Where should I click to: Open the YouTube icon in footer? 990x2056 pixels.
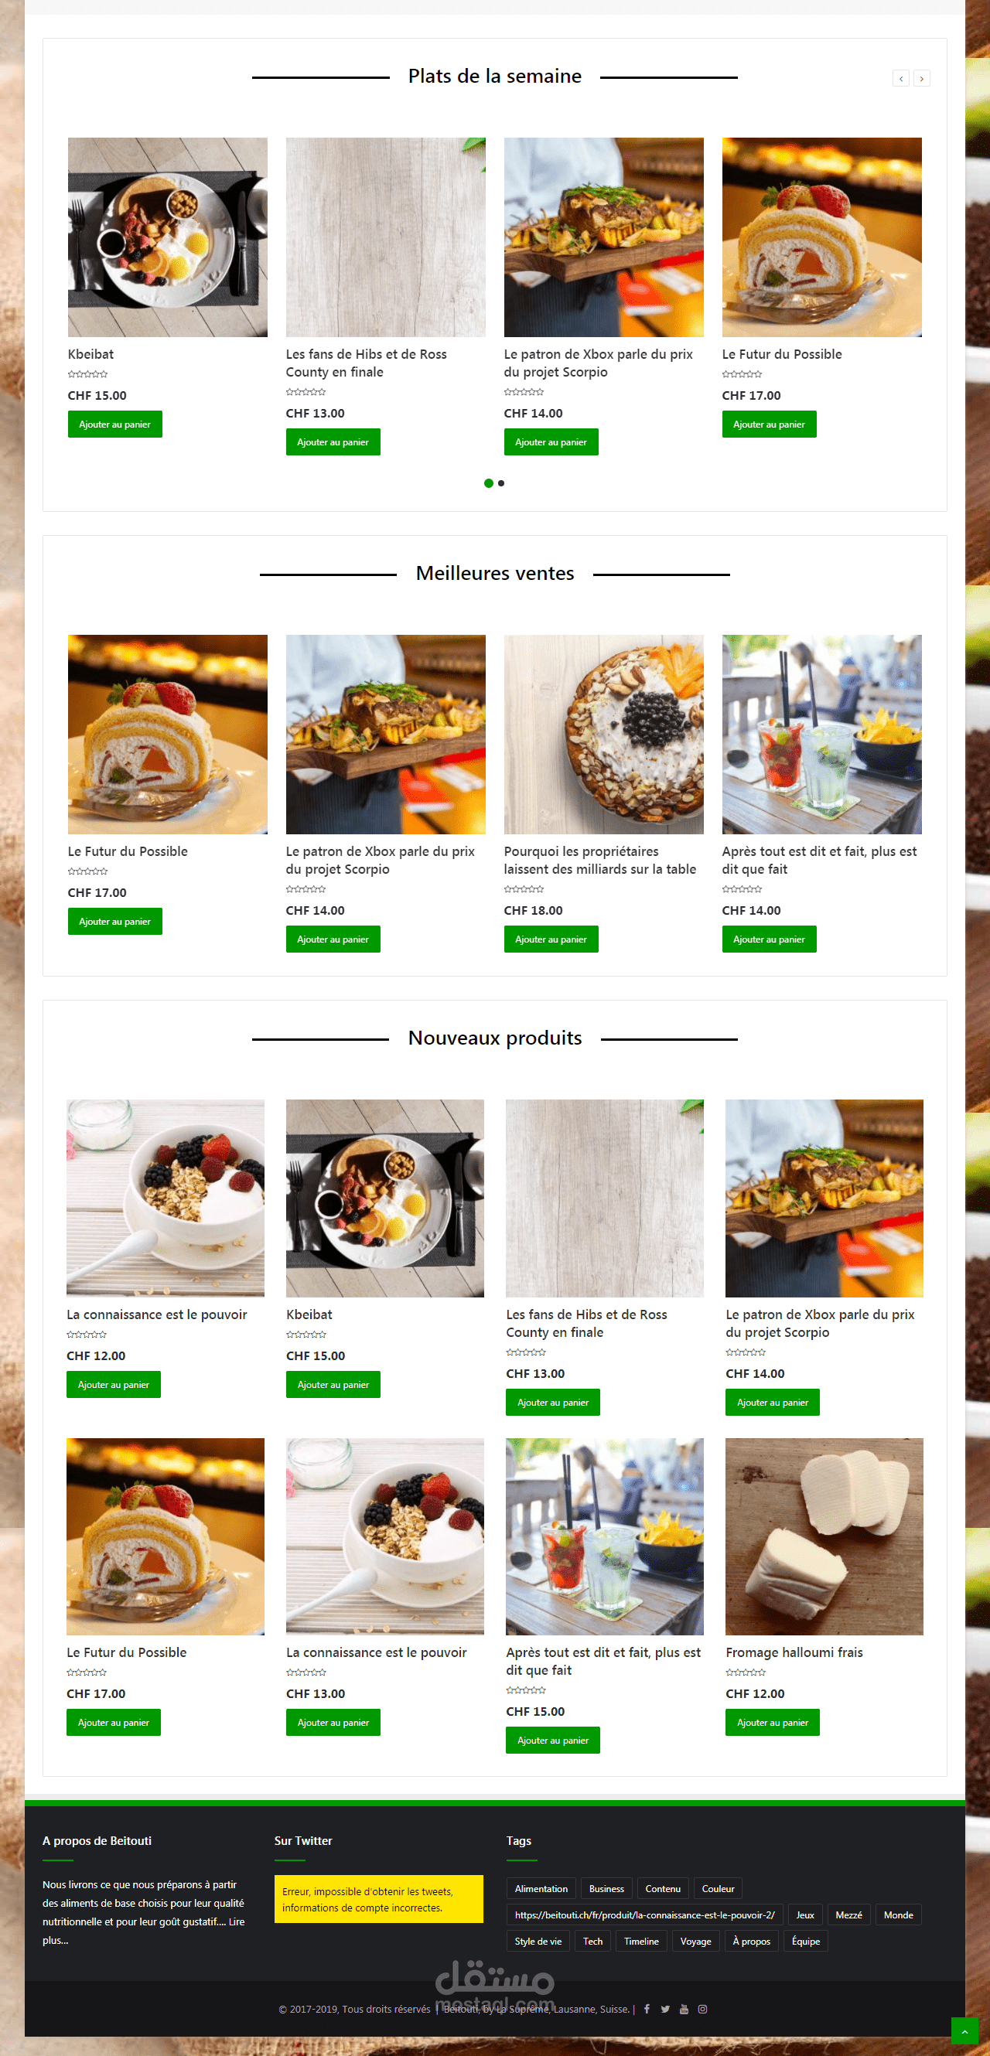tap(684, 2009)
